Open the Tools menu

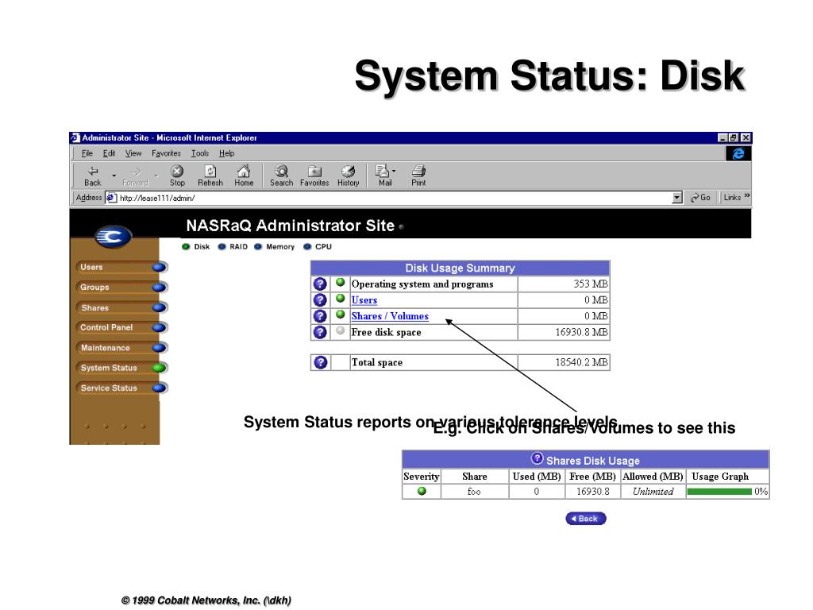tap(199, 153)
